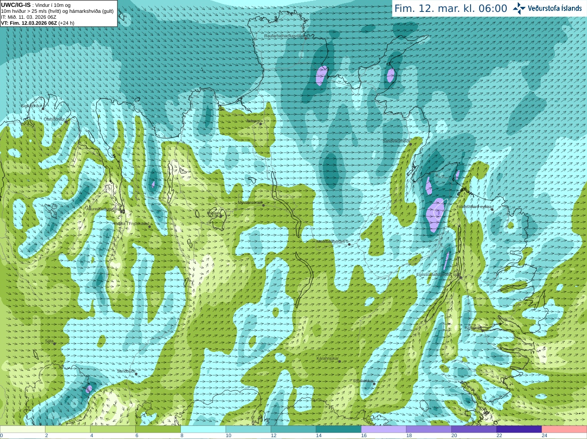This screenshot has width=587, height=439.
Task: Click the 22–24 m/s dark indigo legend swatch
Action: click(x=519, y=429)
